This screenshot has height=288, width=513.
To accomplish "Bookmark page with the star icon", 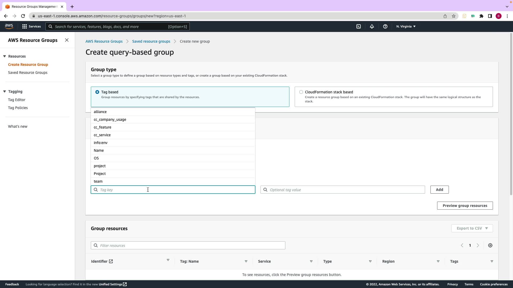I will click(x=453, y=16).
